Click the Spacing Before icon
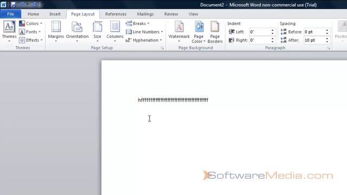This screenshot has width=347, height=195. coord(284,32)
